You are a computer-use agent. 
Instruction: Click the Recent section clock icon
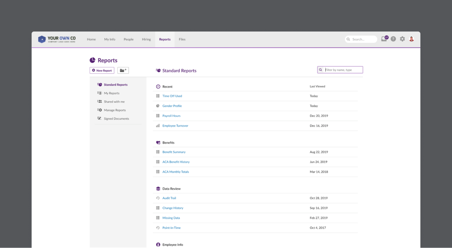click(158, 86)
